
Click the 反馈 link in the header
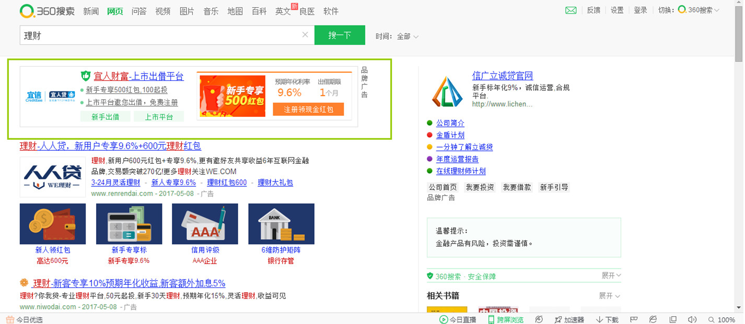coord(593,10)
